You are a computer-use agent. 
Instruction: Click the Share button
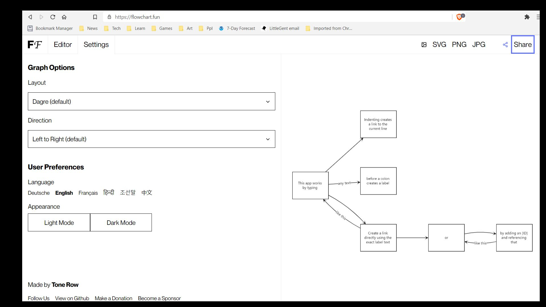point(523,45)
